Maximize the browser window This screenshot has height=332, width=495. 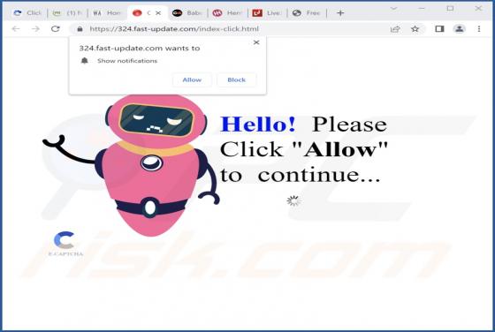(x=450, y=9)
